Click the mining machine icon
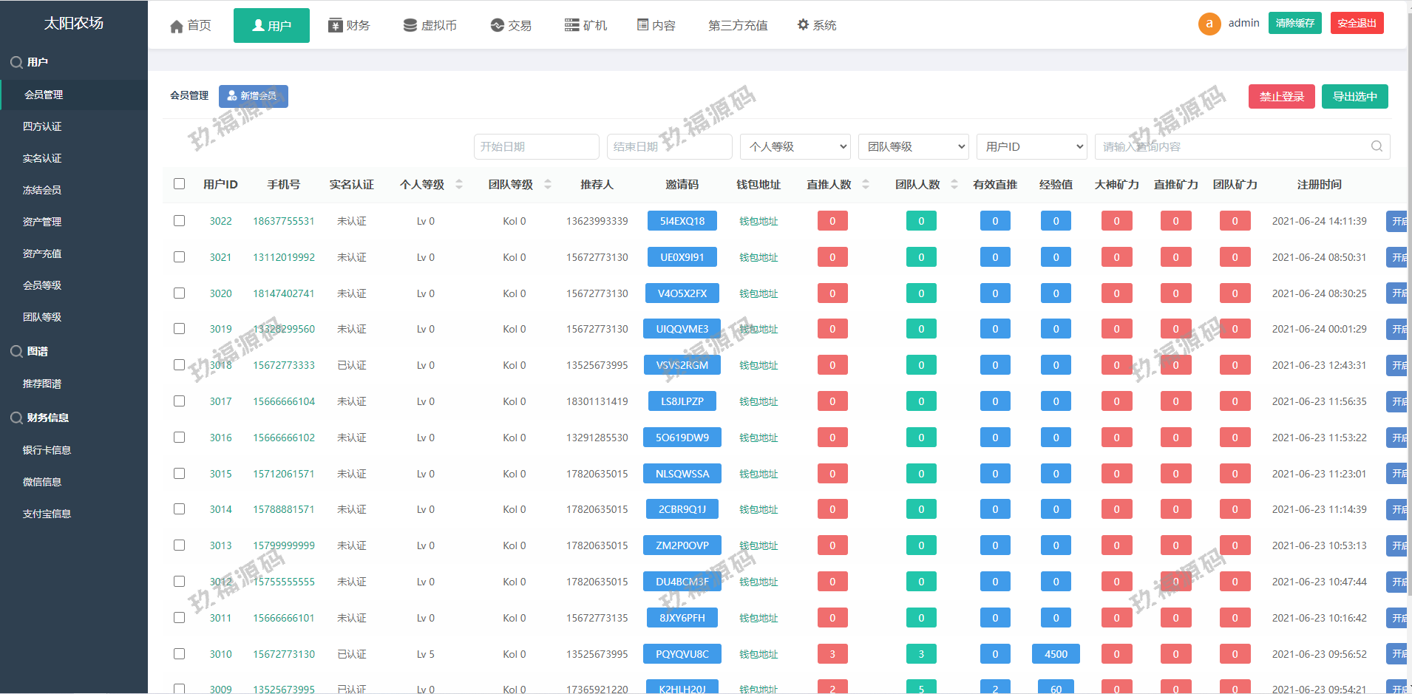Screen dimensions: 1412x694 571,25
